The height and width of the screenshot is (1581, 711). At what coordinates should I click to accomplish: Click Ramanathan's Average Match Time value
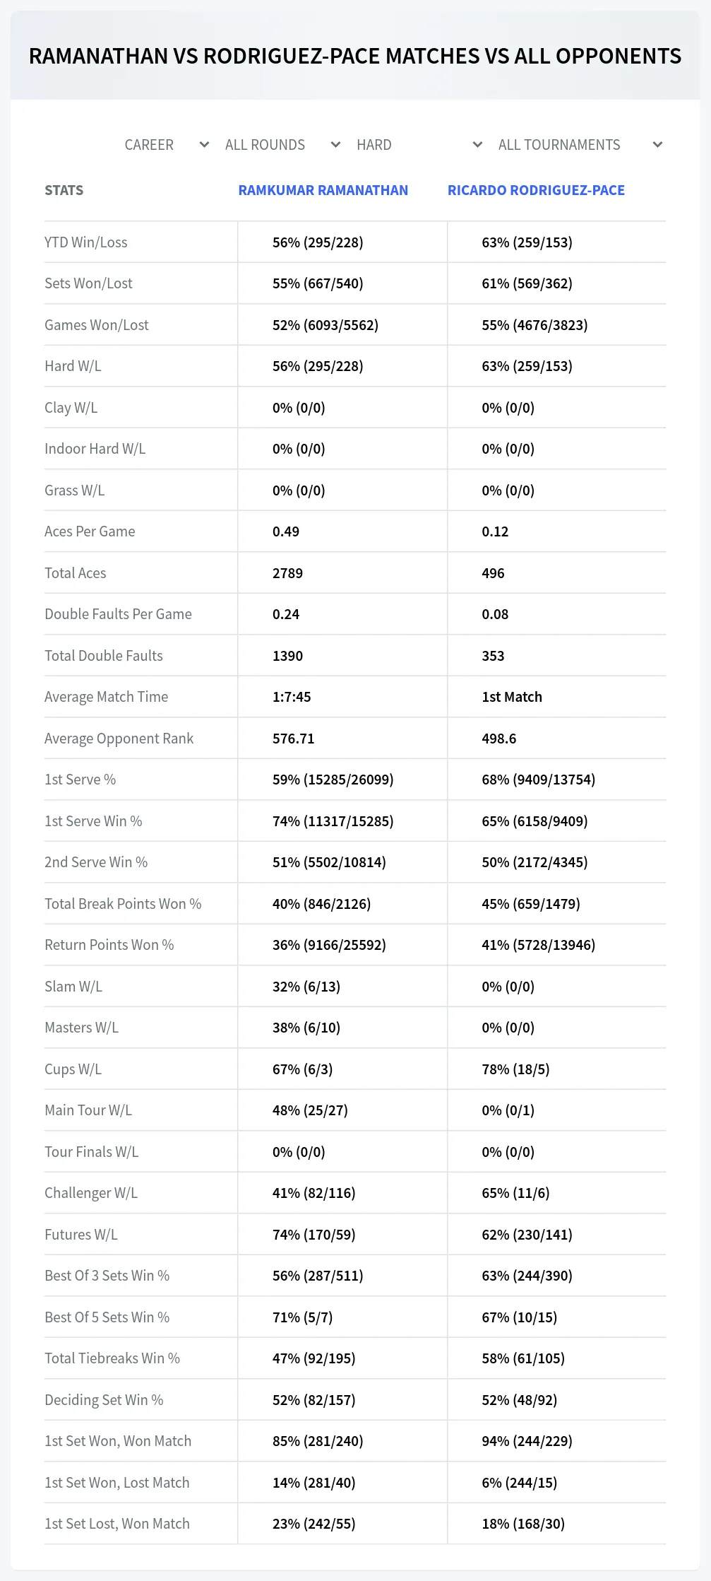[x=292, y=697]
